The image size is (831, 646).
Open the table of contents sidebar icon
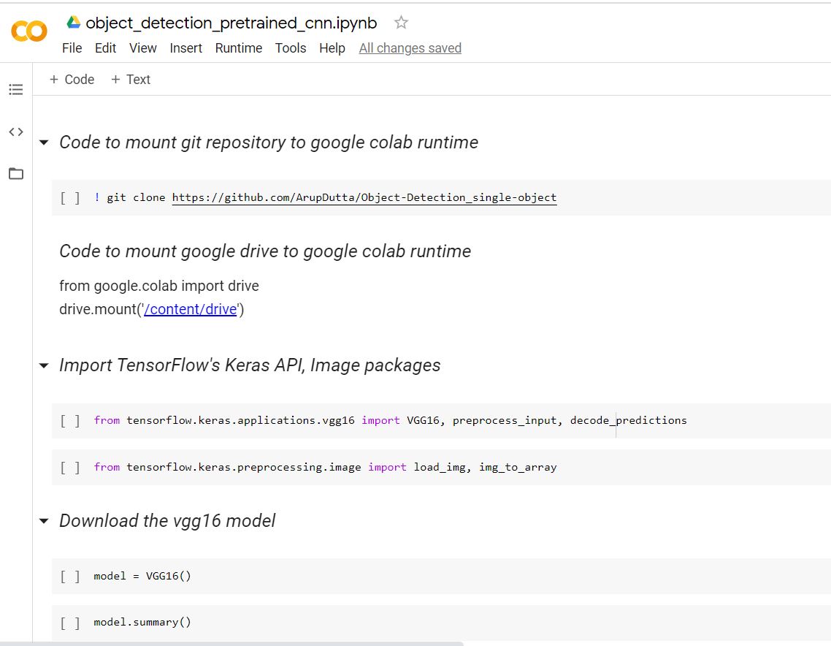(x=16, y=90)
